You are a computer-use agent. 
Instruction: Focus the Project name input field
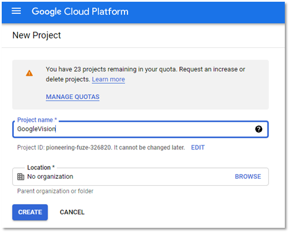(x=140, y=129)
